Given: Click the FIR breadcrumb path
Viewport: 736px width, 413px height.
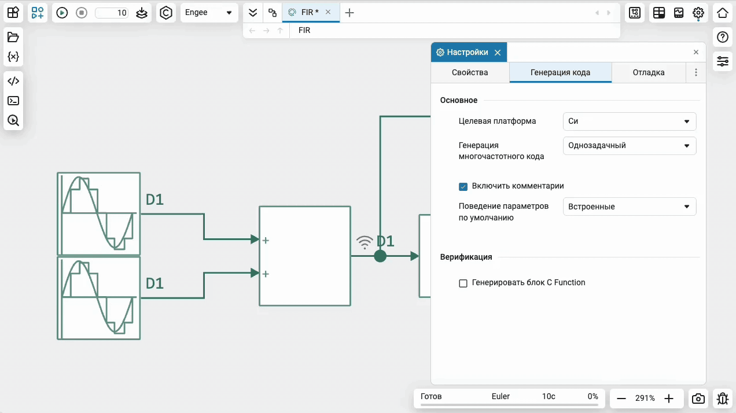Looking at the screenshot, I should coord(304,30).
